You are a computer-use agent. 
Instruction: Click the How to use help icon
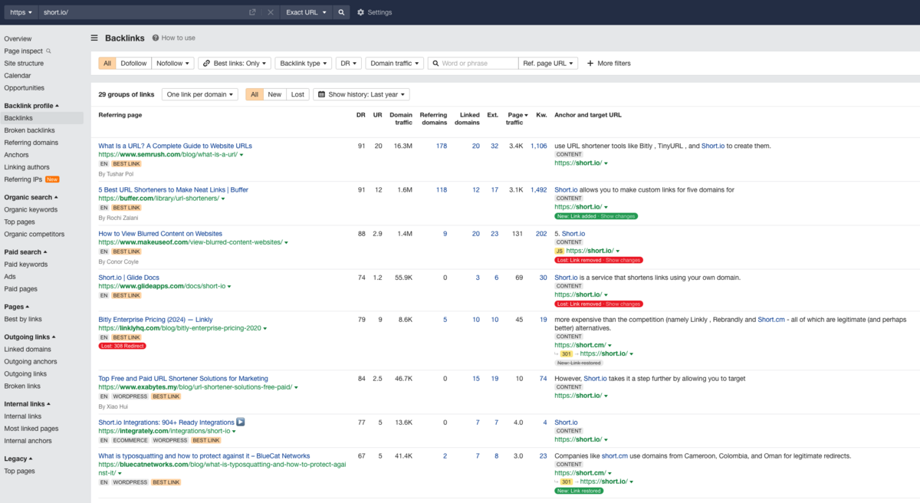[156, 38]
